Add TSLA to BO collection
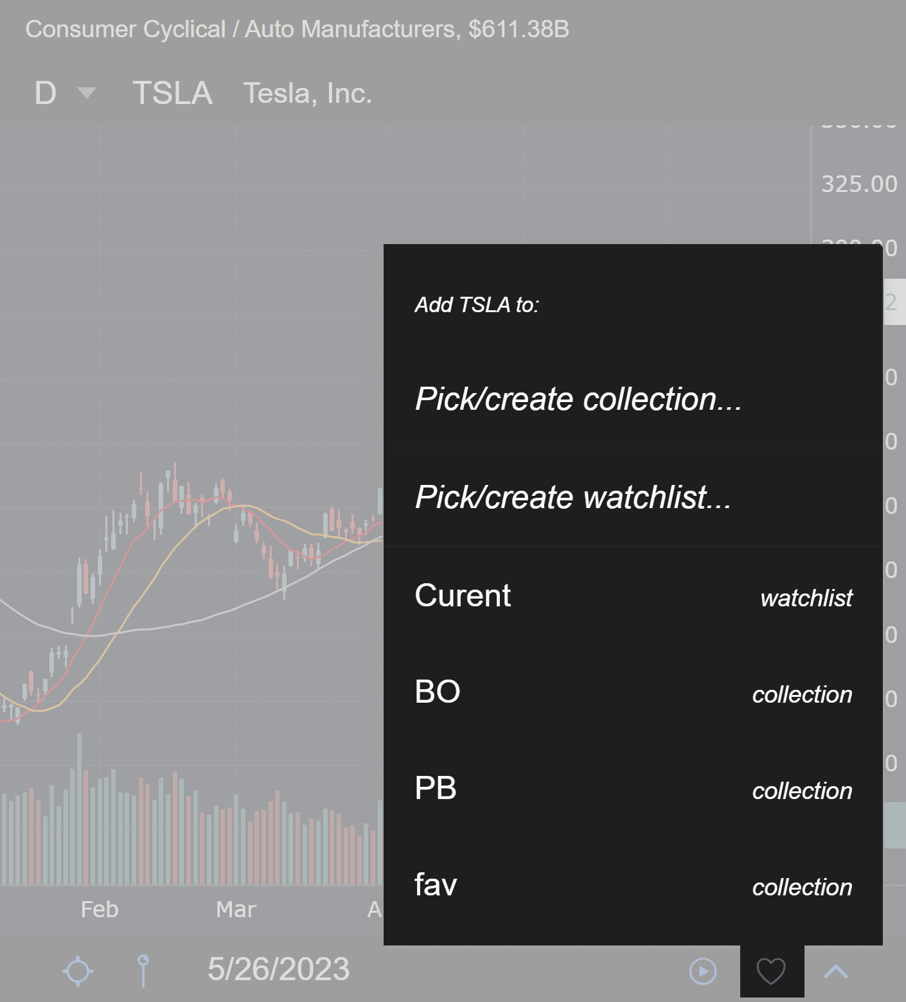Image resolution: width=906 pixels, height=1002 pixels. 633,692
